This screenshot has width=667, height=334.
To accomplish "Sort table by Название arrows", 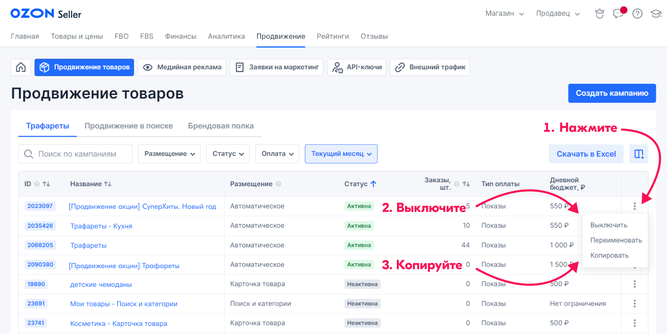I will (108, 184).
